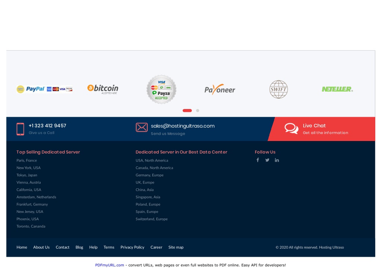Open Germany, Europe data center link

click(149, 175)
